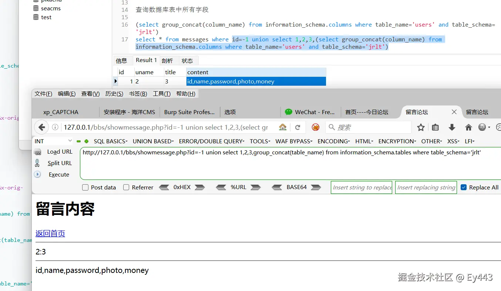Close the 留言论坛 active tab

[454, 112]
